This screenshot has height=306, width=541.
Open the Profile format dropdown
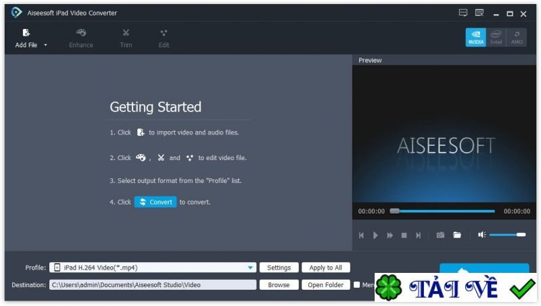(250, 267)
